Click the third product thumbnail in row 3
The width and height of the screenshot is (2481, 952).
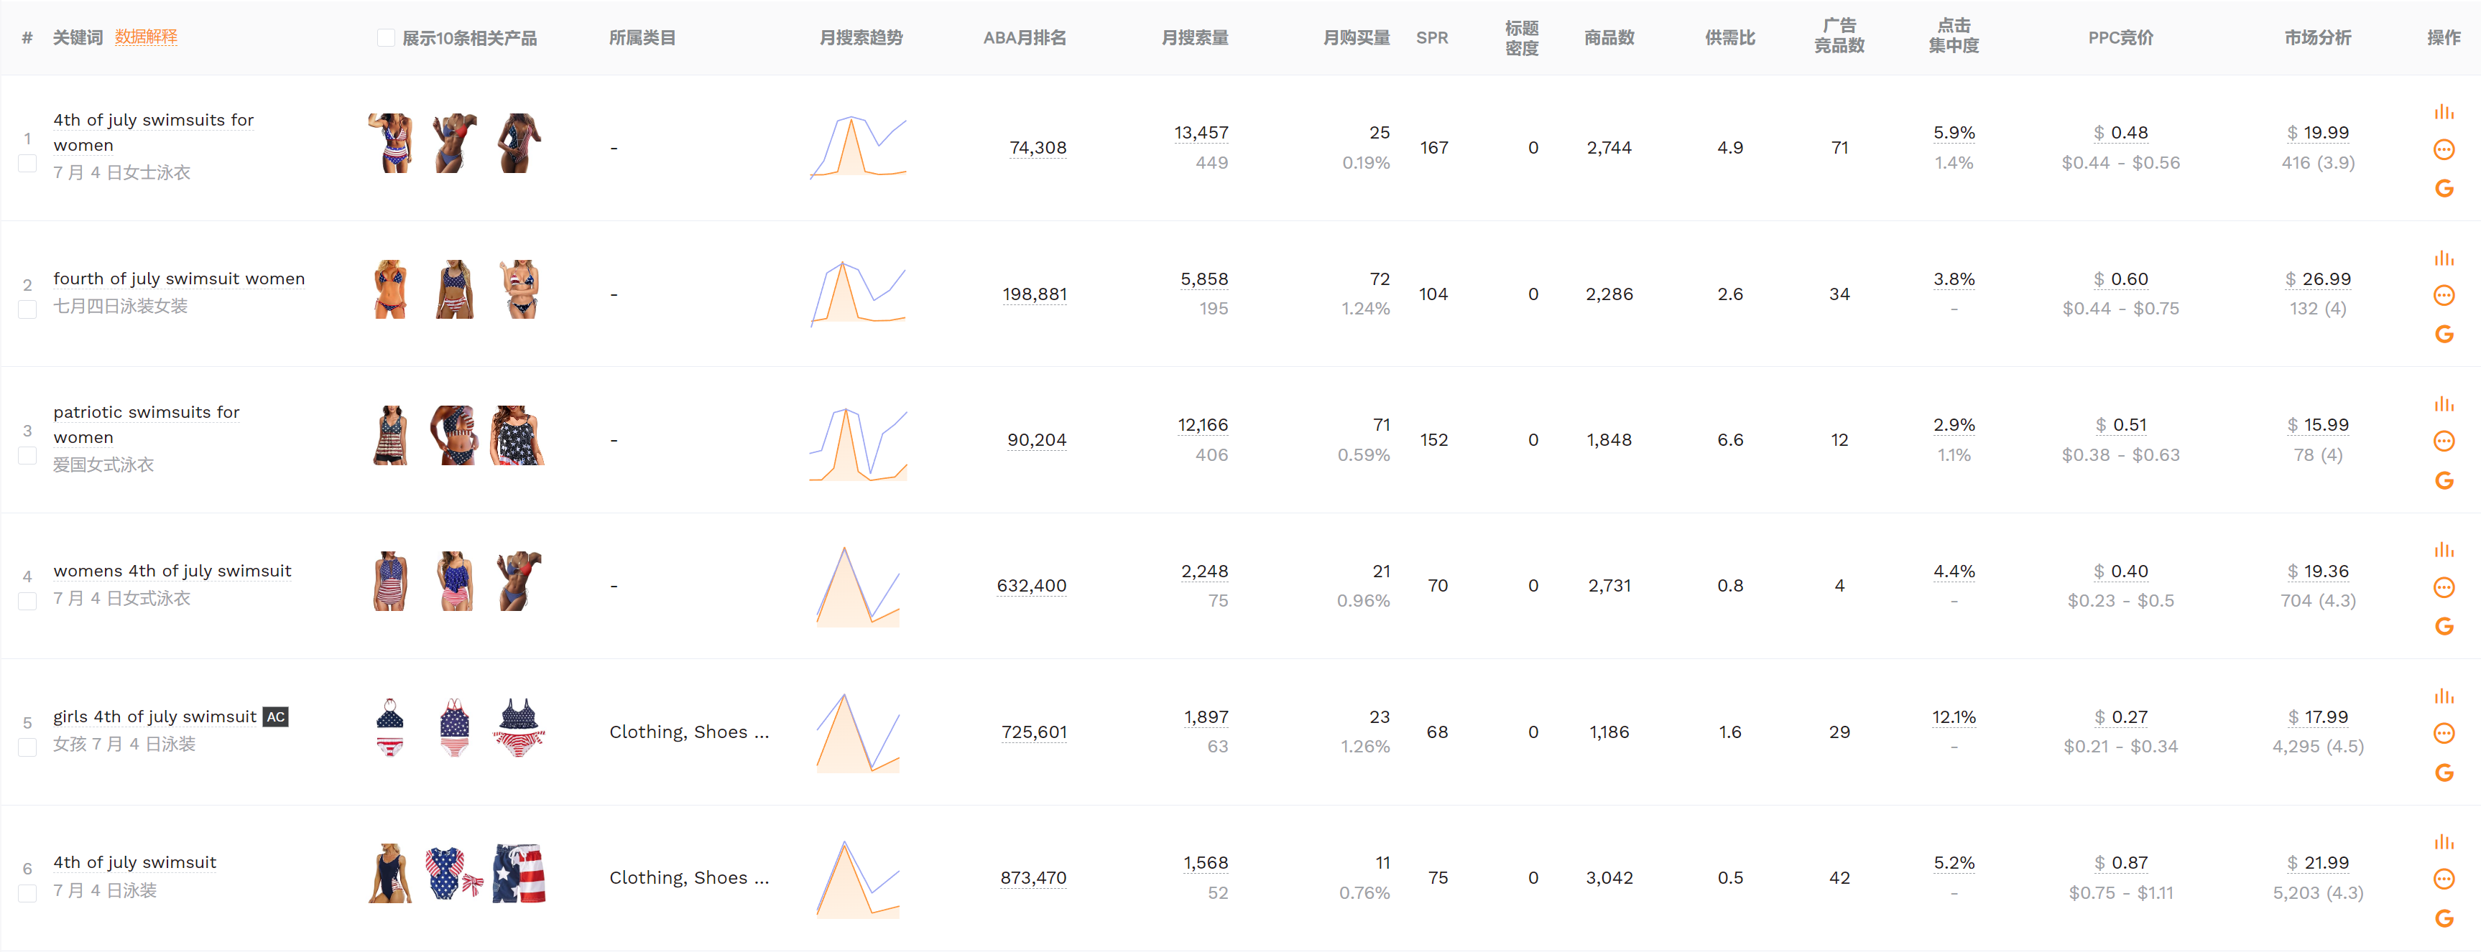pyautogui.click(x=518, y=436)
